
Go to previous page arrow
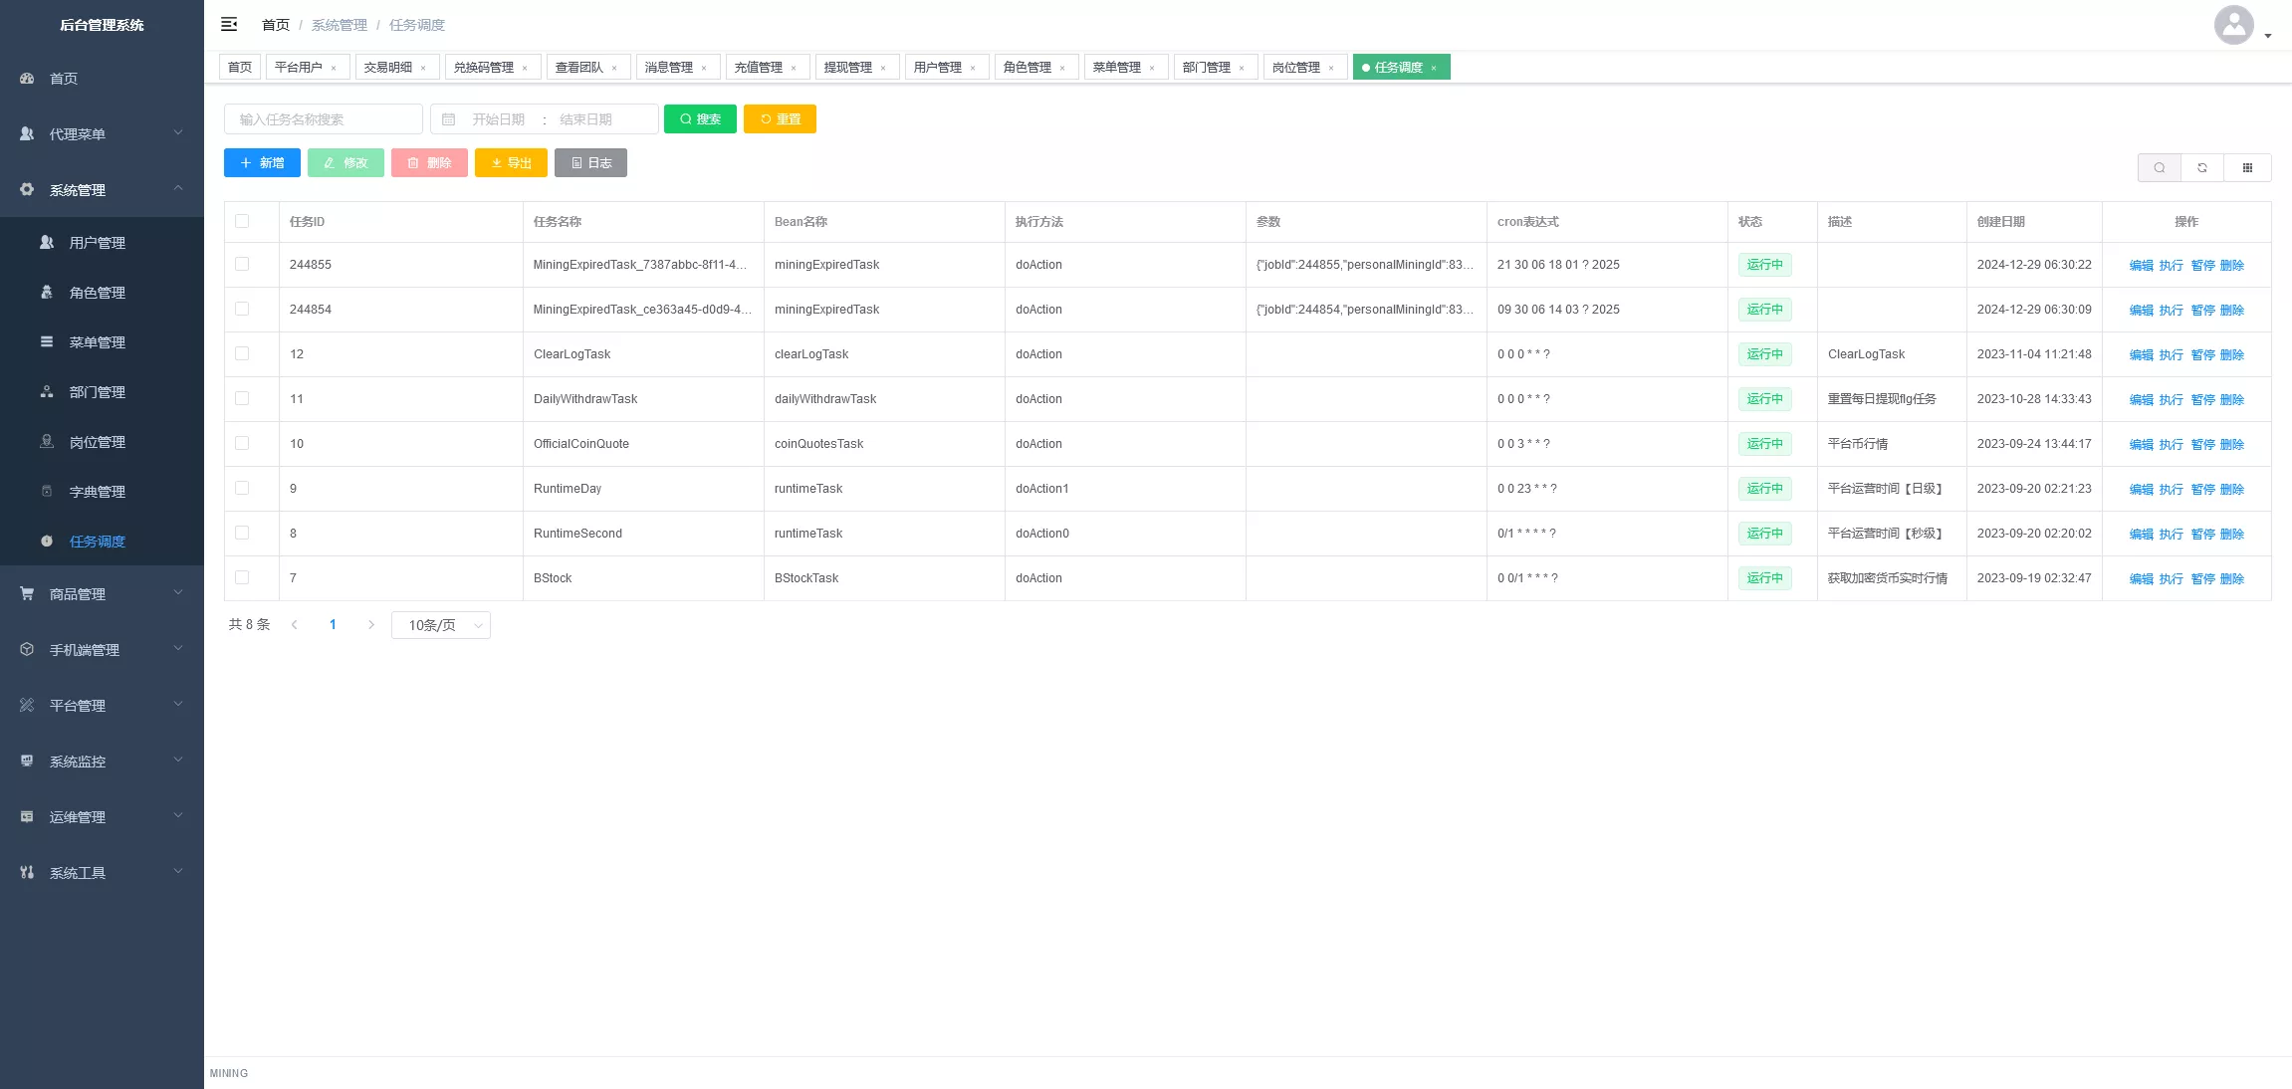pyautogui.click(x=295, y=625)
